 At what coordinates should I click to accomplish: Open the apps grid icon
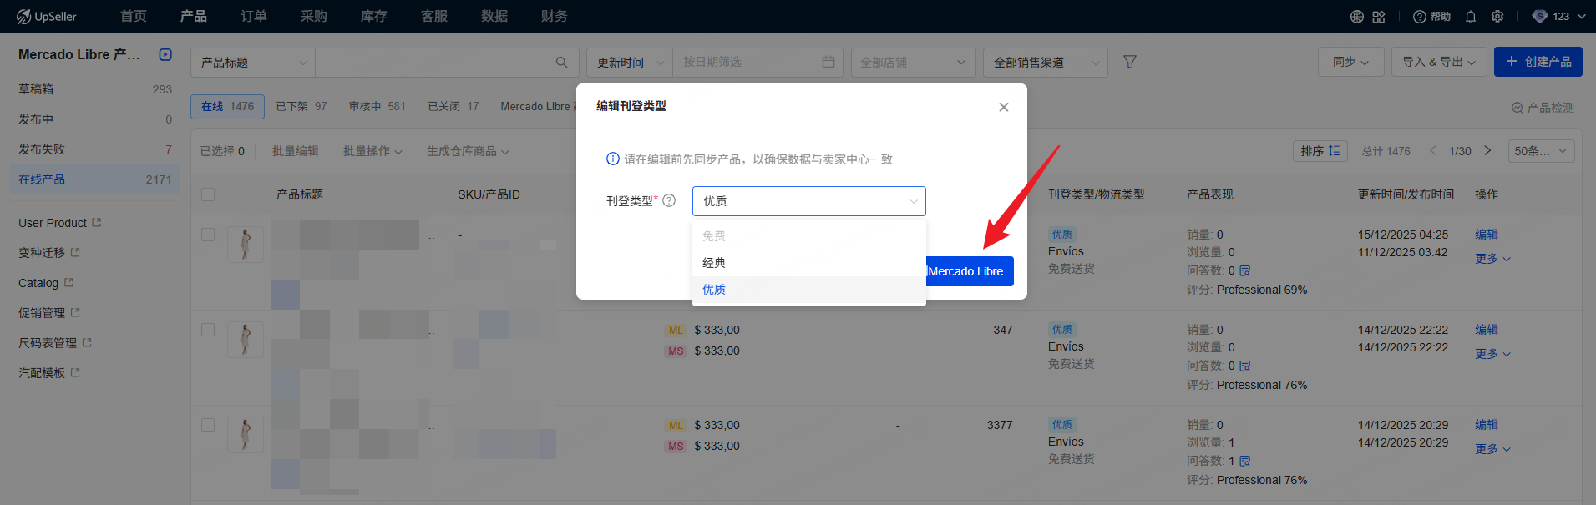[x=1379, y=17]
